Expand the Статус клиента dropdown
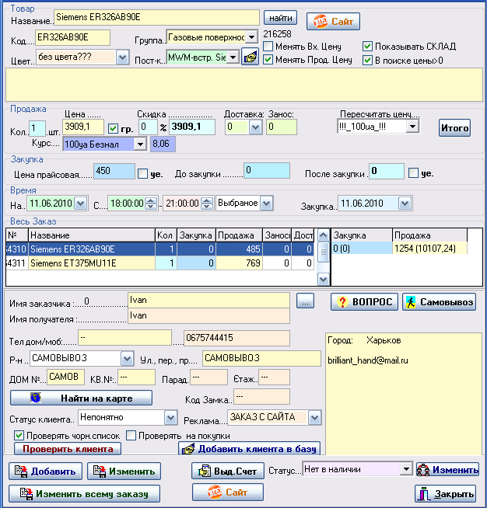This screenshot has height=508, width=487. point(170,417)
